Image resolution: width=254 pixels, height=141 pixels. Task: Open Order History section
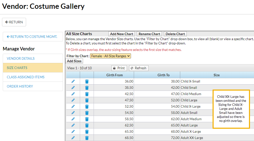[x=33, y=86]
